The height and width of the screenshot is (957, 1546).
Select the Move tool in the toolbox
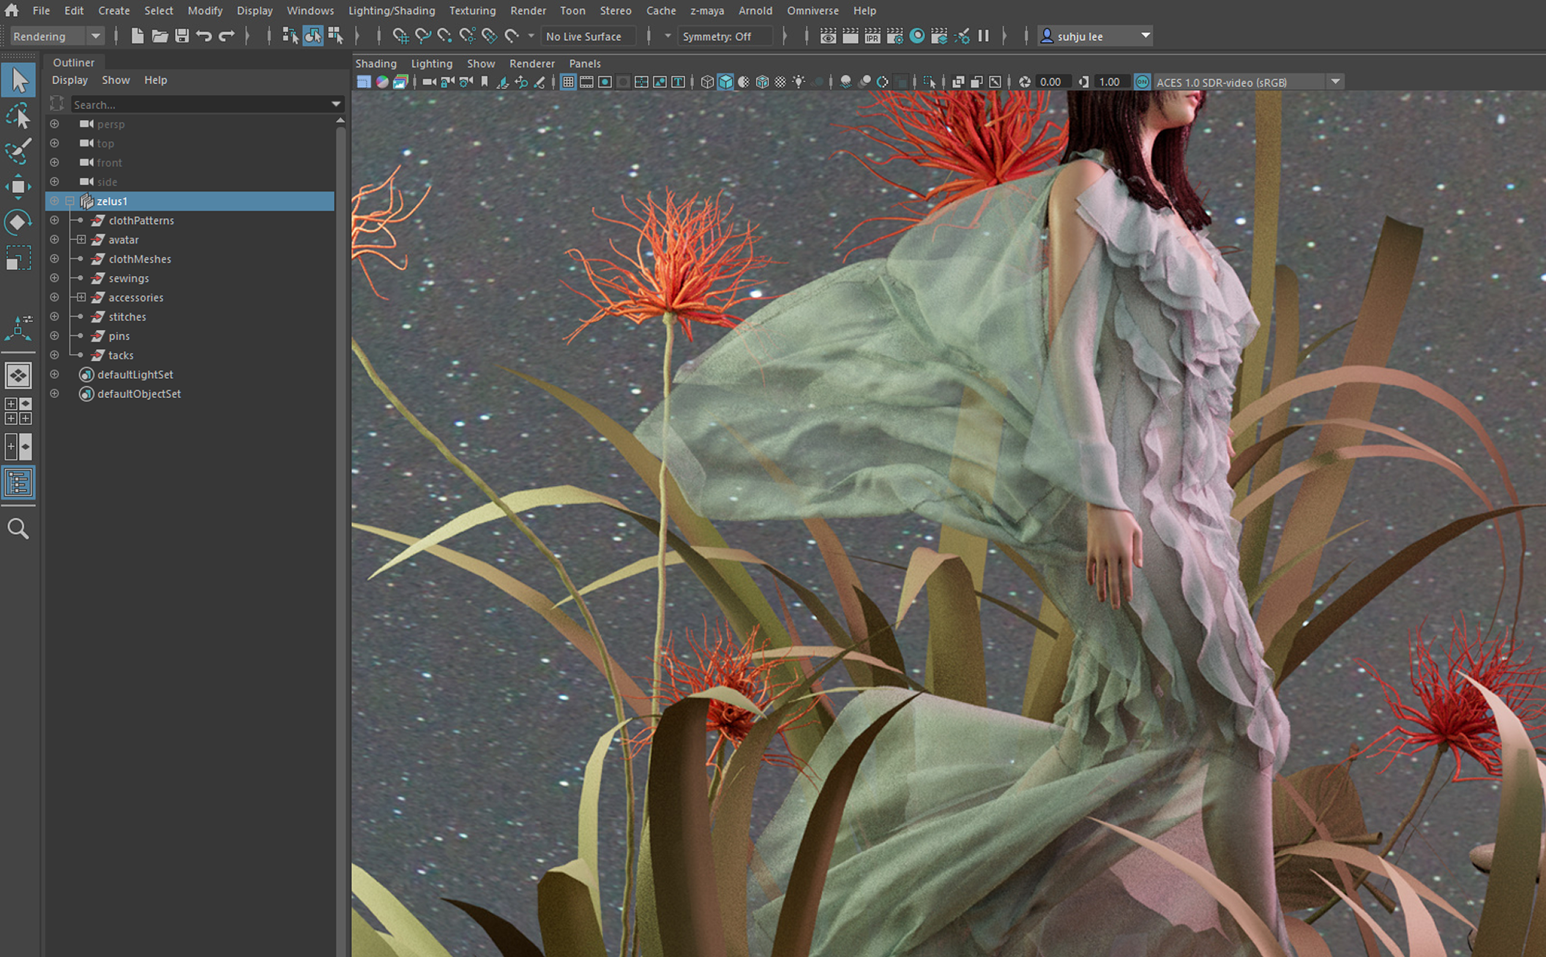tap(18, 187)
